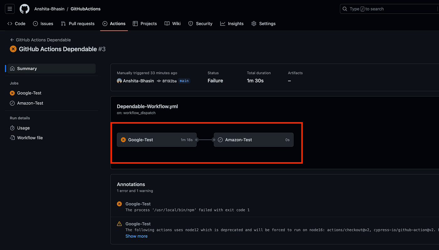The image size is (439, 250).
Task: Go back to GitHub Actions Dependable workflow
Action: coord(40,40)
